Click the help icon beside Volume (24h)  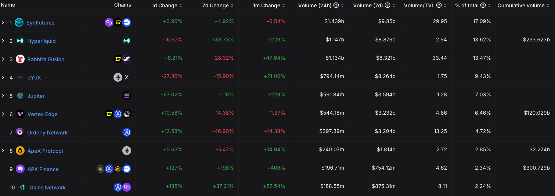pos(336,5)
